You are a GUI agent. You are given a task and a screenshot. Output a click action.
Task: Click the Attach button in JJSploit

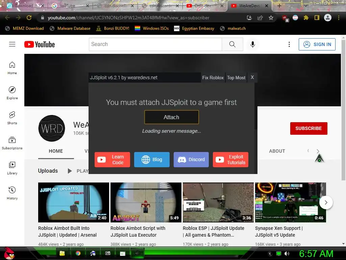[171, 117]
